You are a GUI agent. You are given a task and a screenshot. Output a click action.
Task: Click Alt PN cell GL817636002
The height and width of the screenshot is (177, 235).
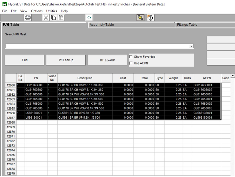207,90
